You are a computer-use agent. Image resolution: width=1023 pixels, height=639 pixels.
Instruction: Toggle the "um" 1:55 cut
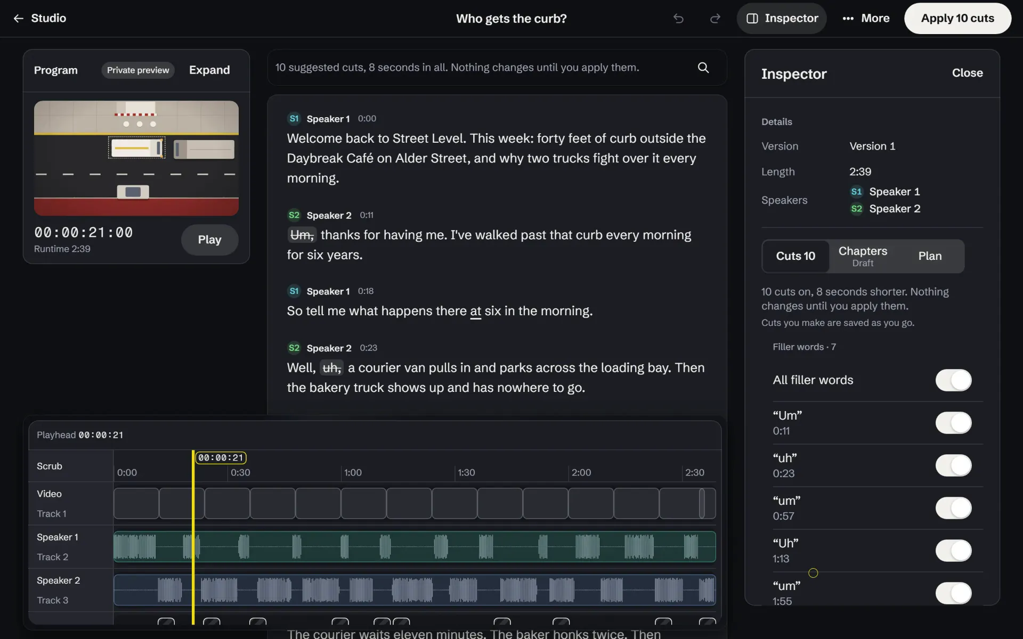(953, 593)
